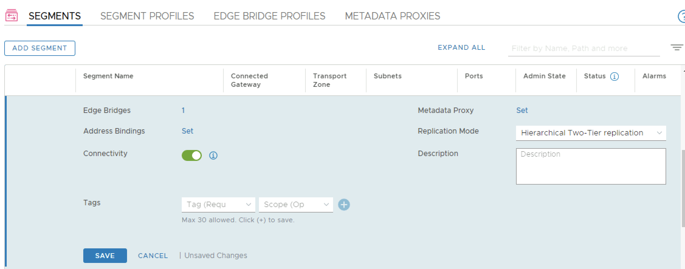Image resolution: width=685 pixels, height=269 pixels.
Task: Click into the Description text area
Action: pyautogui.click(x=590, y=166)
